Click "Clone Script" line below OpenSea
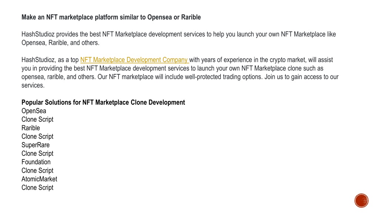 (37, 119)
